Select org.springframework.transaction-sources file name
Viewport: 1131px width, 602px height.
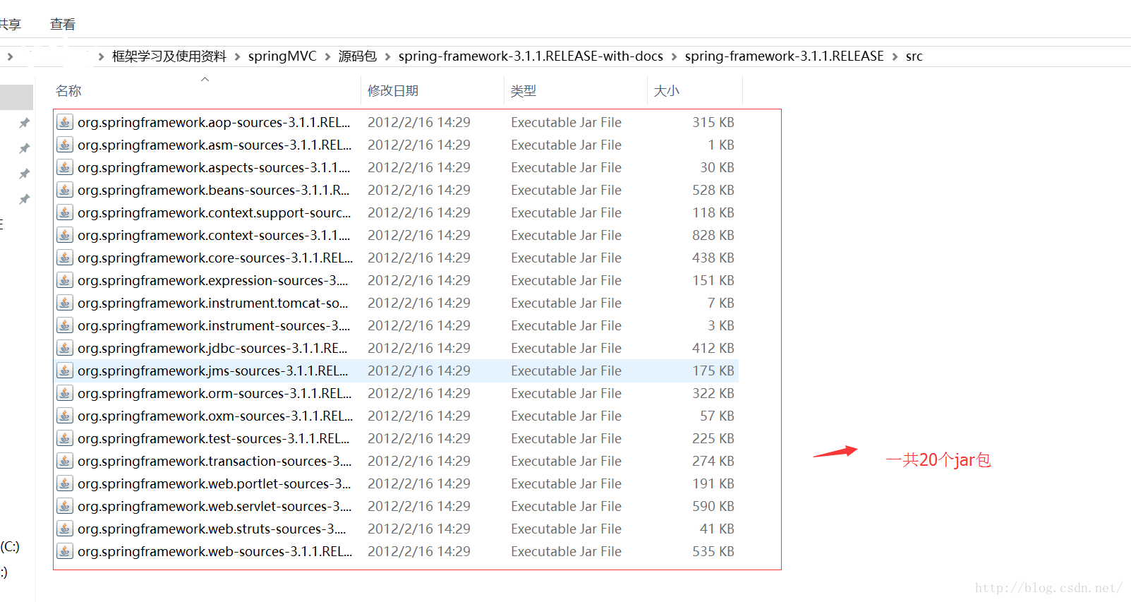pos(214,461)
